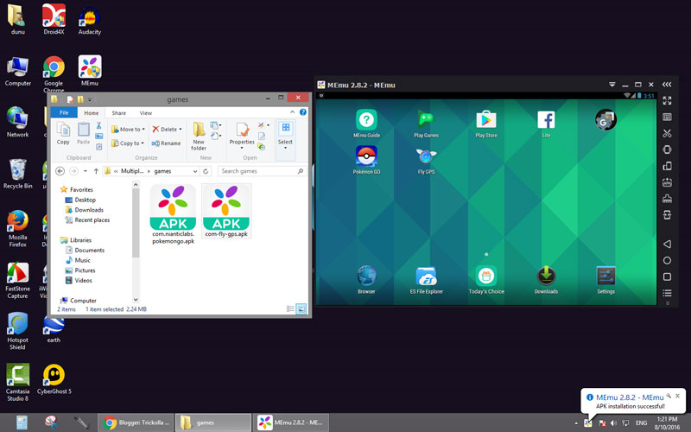Click MEmu APK install icon

tap(667, 182)
